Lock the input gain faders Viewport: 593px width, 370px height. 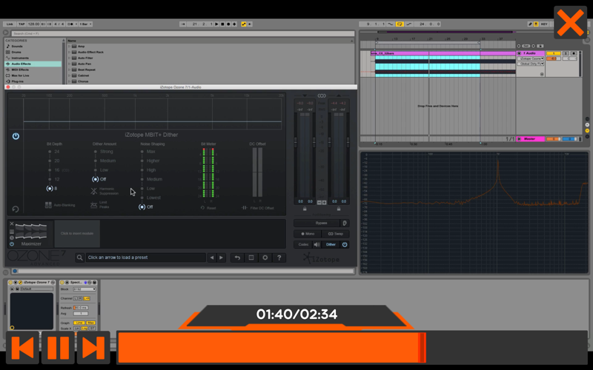point(305,209)
